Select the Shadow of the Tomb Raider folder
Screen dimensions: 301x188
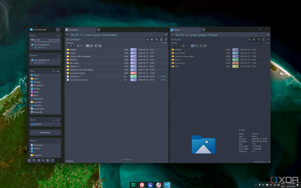click(82, 70)
